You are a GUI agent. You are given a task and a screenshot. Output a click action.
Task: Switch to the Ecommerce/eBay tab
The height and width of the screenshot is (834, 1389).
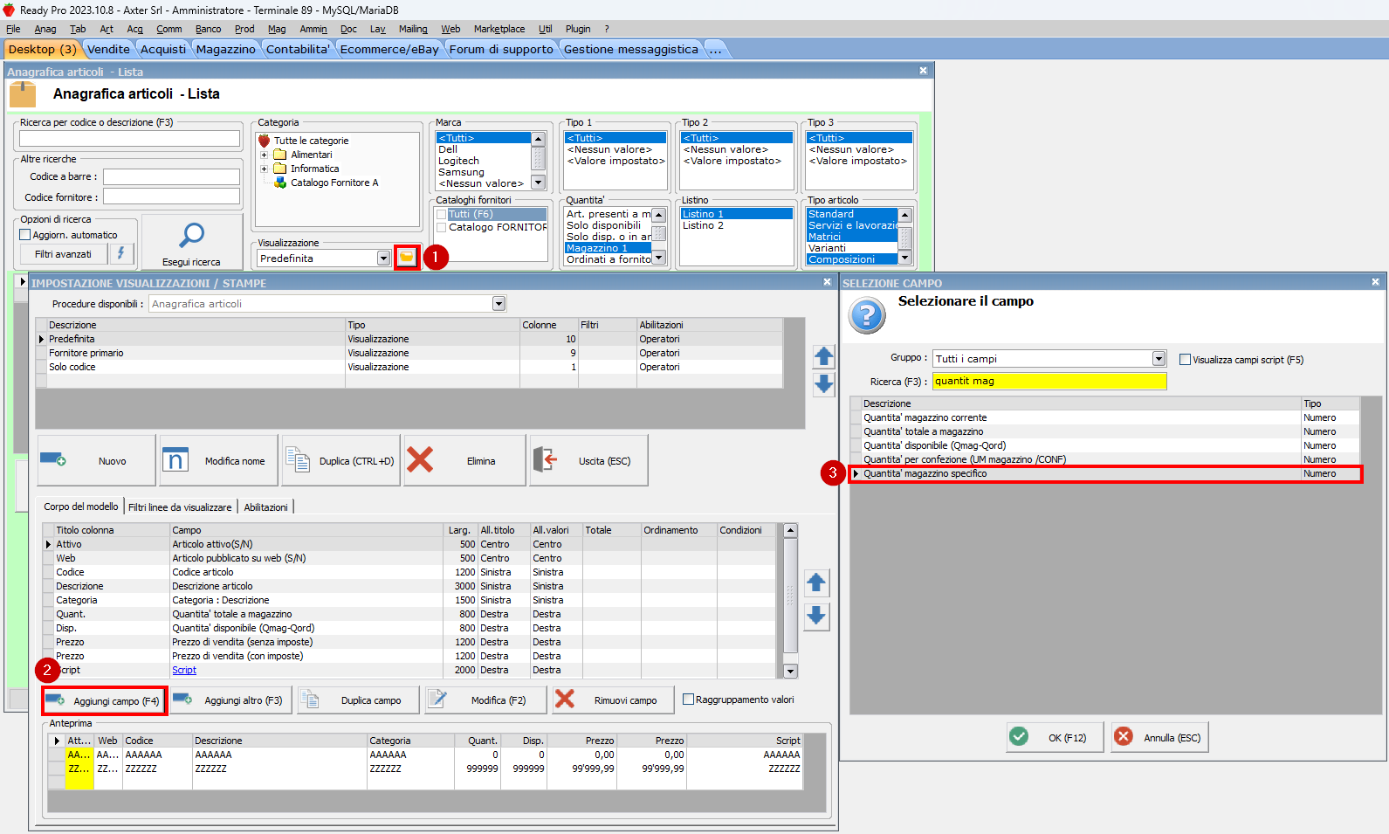389,49
